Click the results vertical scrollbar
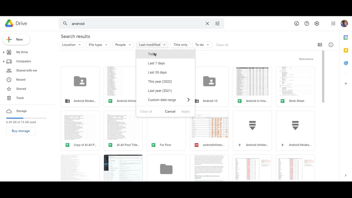This screenshot has height=198, width=352. pos(323,77)
